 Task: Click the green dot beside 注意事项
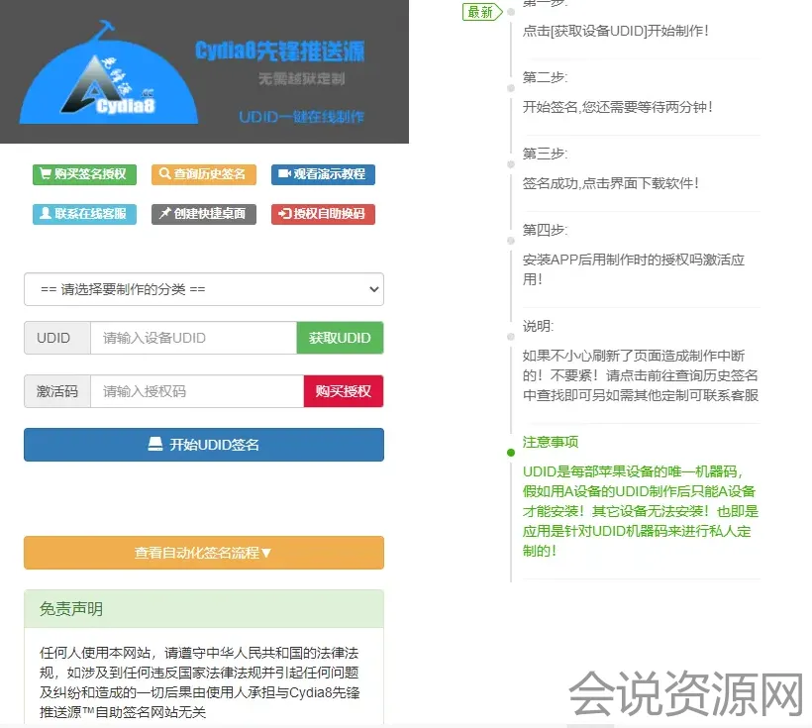click(x=511, y=452)
